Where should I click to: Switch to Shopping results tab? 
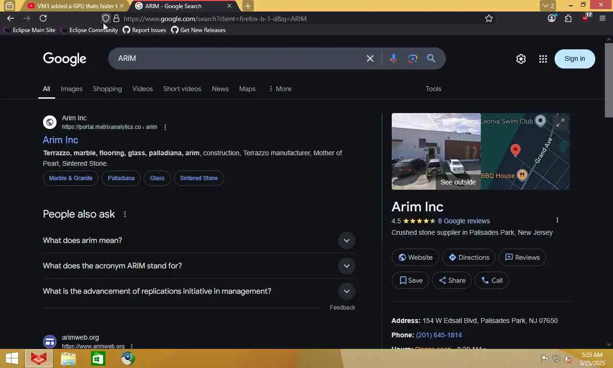107,89
